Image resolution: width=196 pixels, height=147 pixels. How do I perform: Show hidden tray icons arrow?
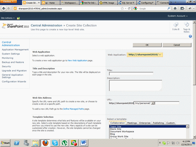pos(160,143)
